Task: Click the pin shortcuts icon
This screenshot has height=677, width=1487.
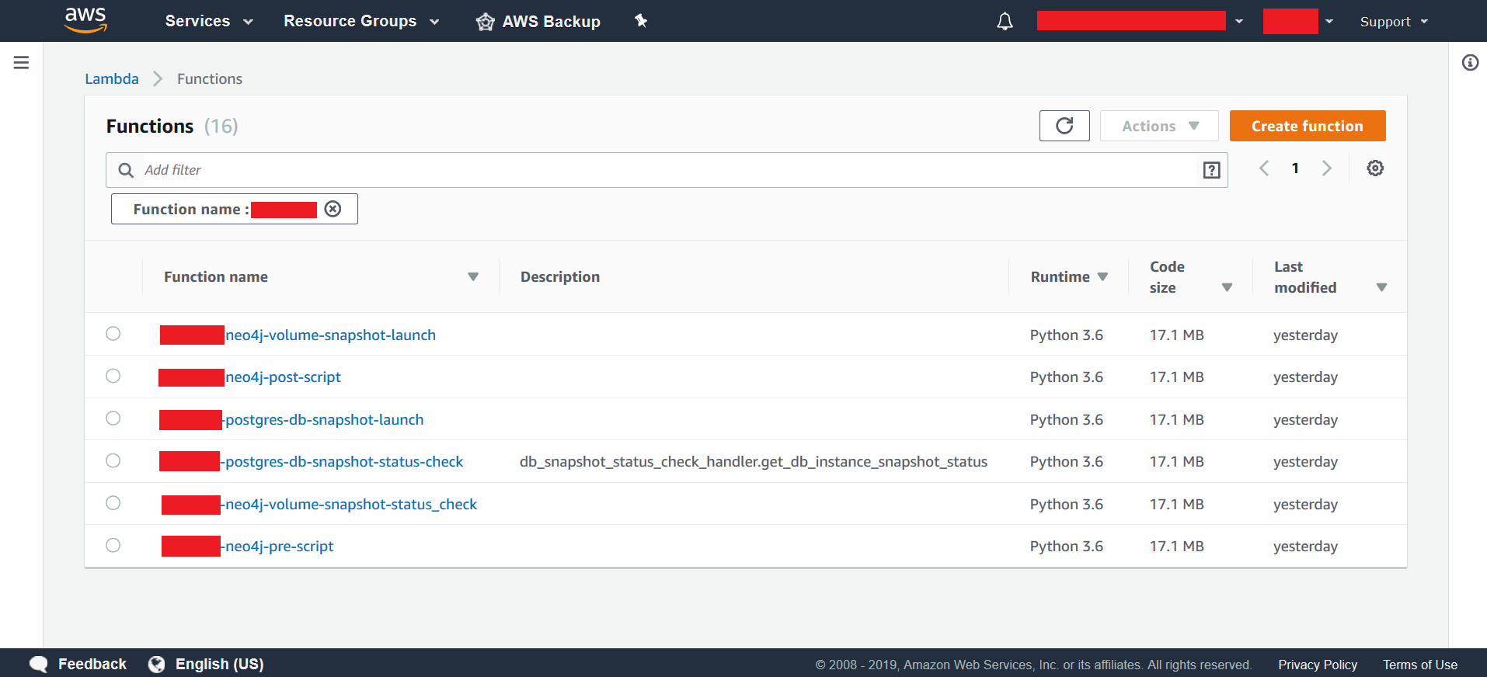Action: pos(641,21)
